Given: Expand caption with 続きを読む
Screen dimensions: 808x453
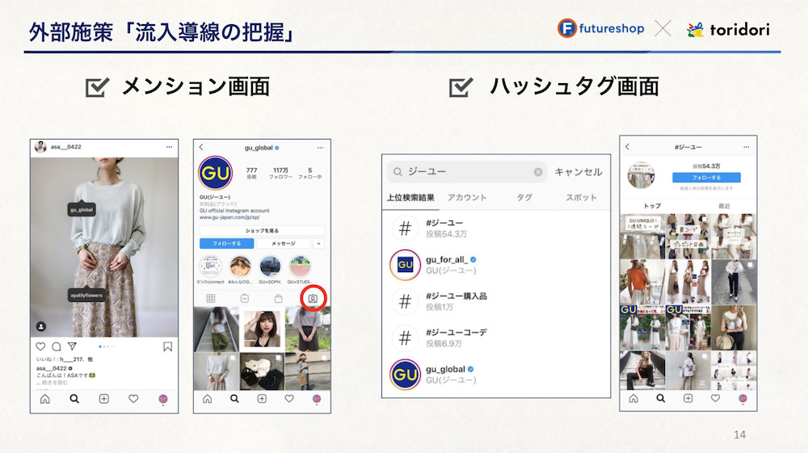Looking at the screenshot, I should tap(55, 383).
